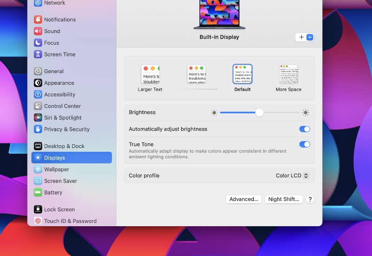Image resolution: width=372 pixels, height=256 pixels.
Task: Click the Touch ID fingerprint icon
Action: click(x=38, y=221)
